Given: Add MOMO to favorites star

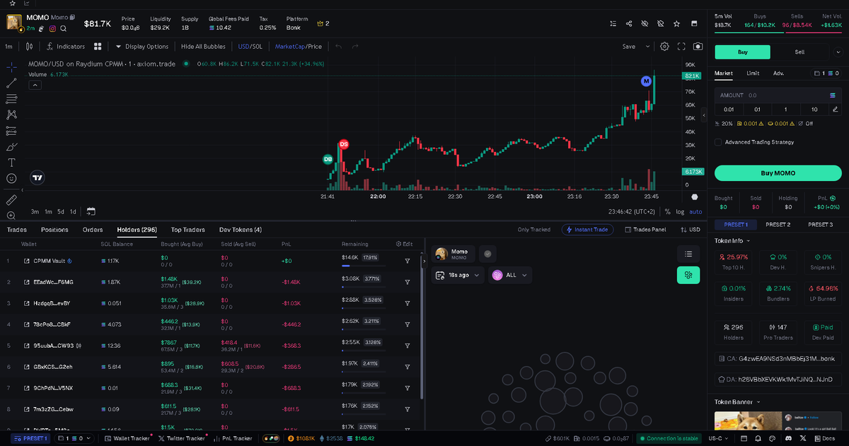Looking at the screenshot, I should 676,23.
